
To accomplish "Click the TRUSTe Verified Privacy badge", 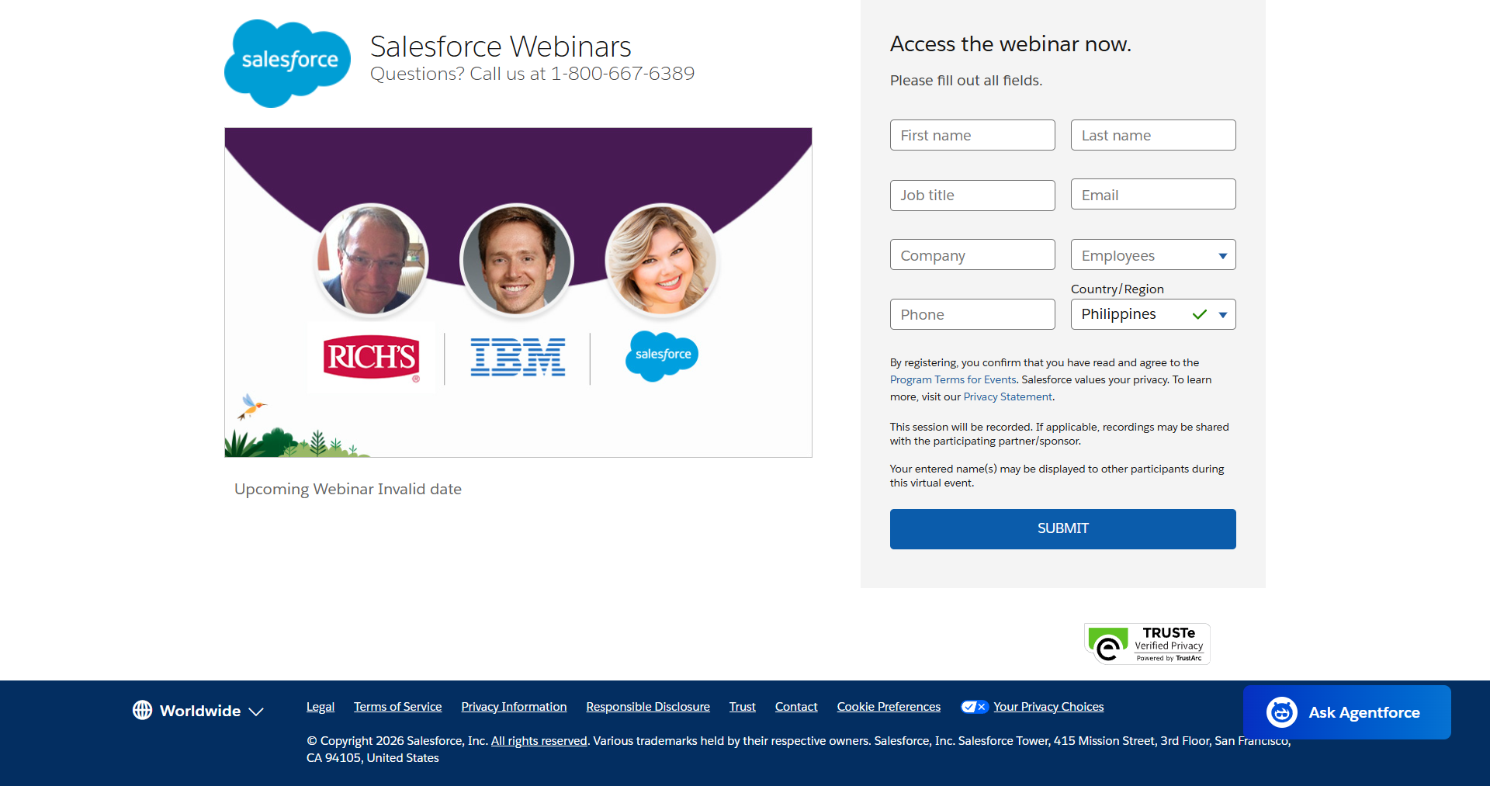I will tap(1147, 644).
